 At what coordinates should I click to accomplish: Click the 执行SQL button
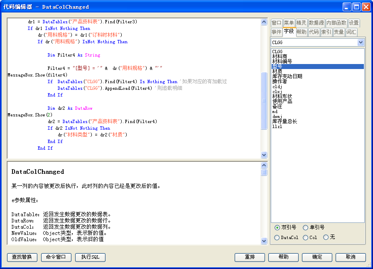pyautogui.click(x=90, y=257)
